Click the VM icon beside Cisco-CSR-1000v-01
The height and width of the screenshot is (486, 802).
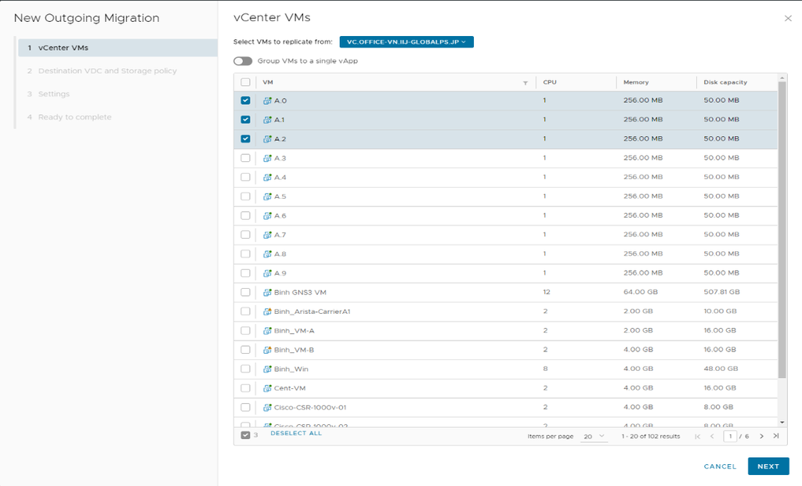pos(267,408)
